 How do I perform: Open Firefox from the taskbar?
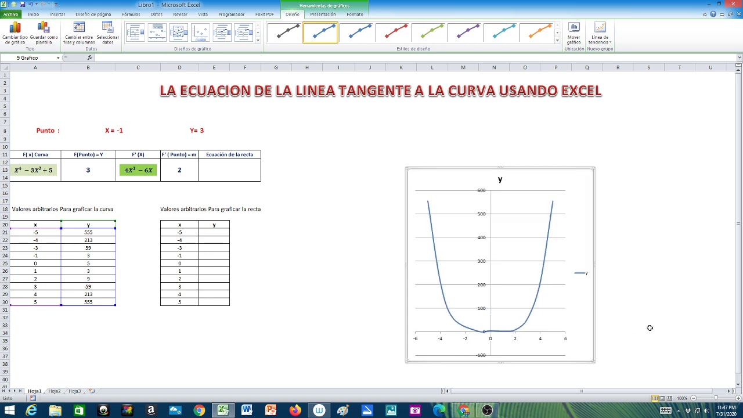coord(295,410)
